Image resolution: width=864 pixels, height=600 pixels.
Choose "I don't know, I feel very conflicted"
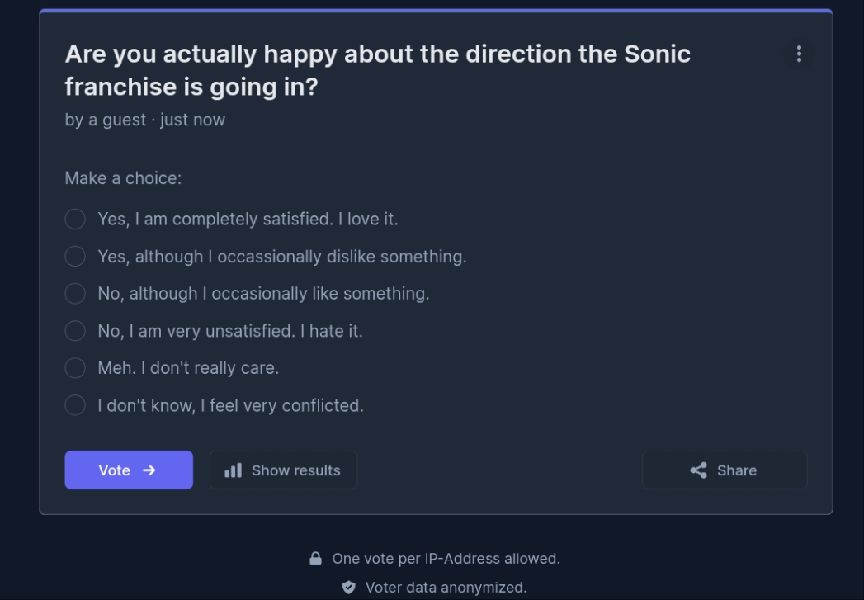click(75, 405)
